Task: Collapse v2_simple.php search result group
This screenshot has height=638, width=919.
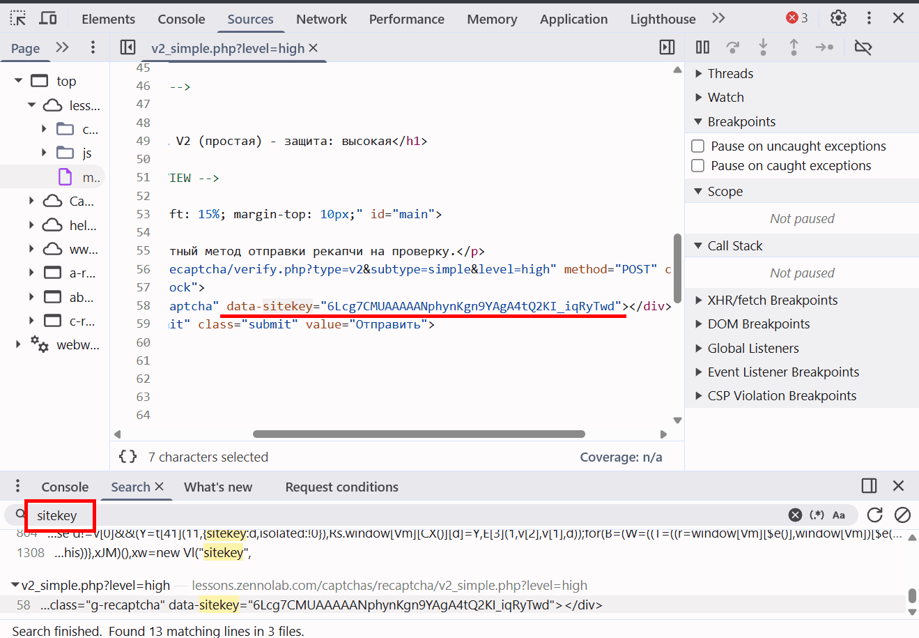Action: 15,585
